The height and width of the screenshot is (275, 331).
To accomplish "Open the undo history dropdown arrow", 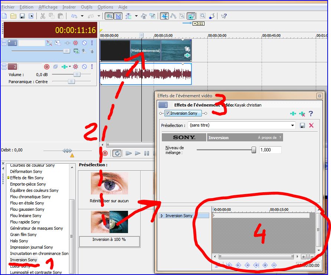I will pos(82,16).
